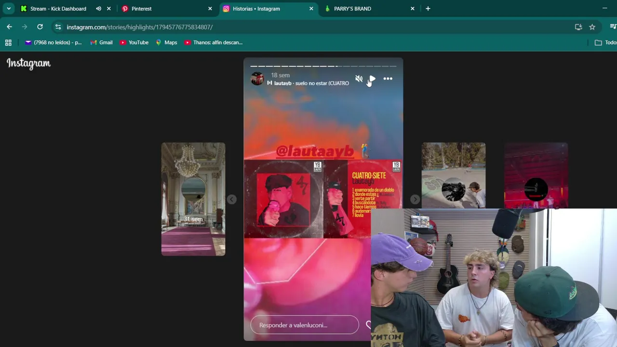Go to the previous story arrow

pyautogui.click(x=232, y=199)
